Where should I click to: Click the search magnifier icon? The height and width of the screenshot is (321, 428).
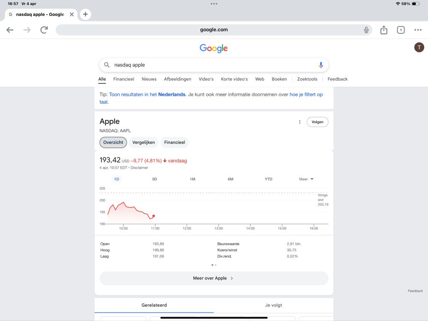(x=107, y=65)
